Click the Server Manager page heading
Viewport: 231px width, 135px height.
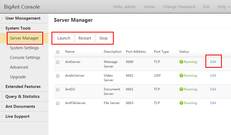pos(73,20)
